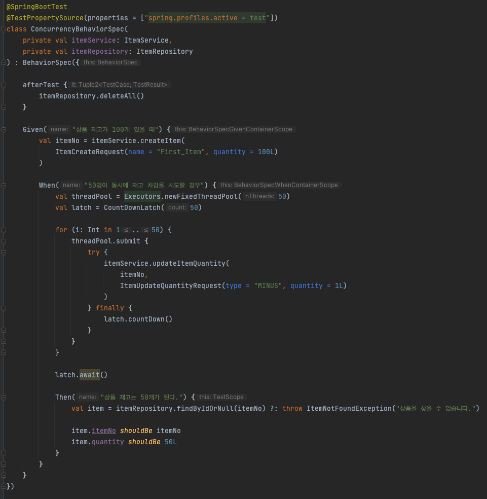
Task: Click the Given string "상품 재고가 100개 있을 때"
Action: [115, 129]
